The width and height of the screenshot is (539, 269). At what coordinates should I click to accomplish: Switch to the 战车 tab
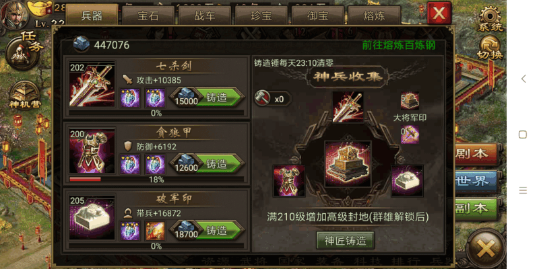point(205,15)
